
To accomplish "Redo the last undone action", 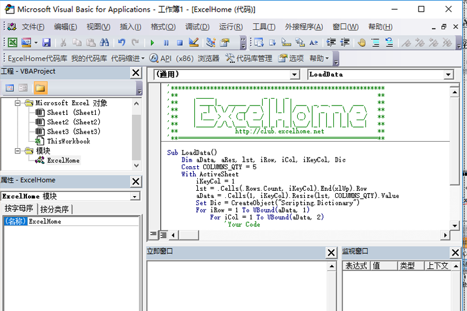I will click(135, 43).
